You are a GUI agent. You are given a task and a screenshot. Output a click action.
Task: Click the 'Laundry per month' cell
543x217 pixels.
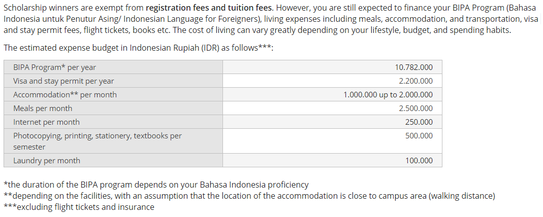click(x=113, y=160)
